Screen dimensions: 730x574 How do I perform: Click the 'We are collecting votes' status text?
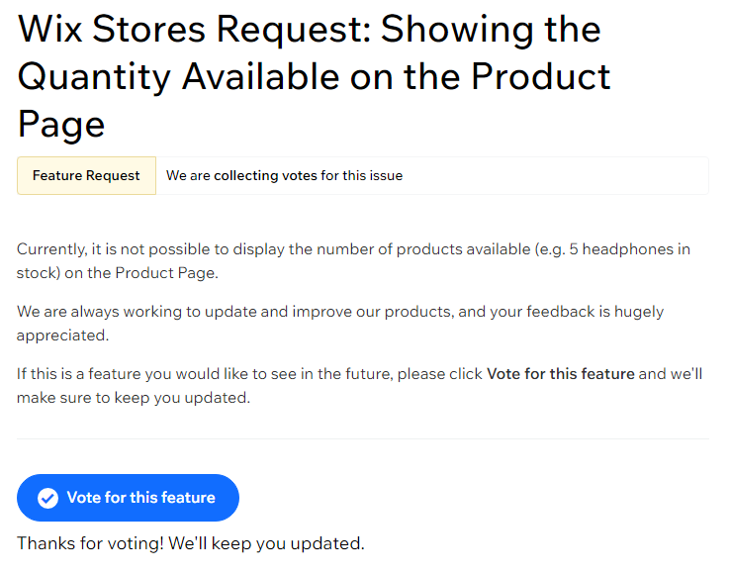(285, 175)
